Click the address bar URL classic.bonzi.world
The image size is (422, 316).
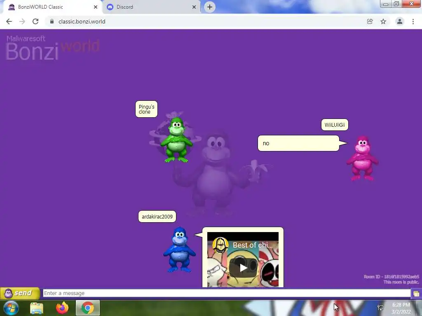point(82,21)
